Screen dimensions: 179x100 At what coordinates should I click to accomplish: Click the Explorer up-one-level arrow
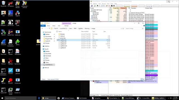tap(49, 29)
